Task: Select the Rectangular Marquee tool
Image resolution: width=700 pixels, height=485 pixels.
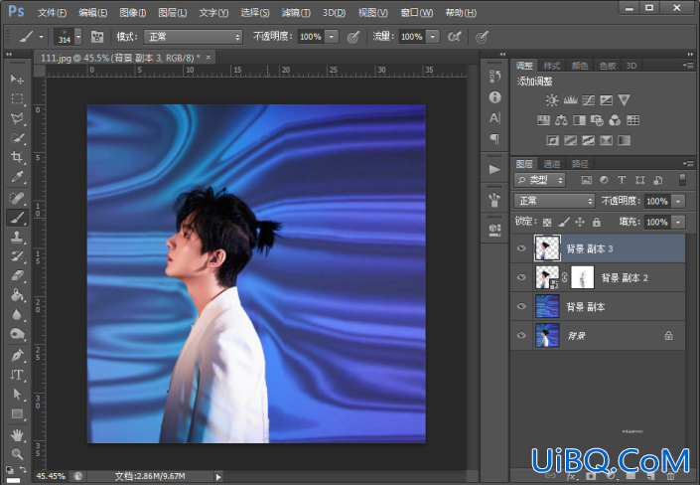Action: pos(17,98)
